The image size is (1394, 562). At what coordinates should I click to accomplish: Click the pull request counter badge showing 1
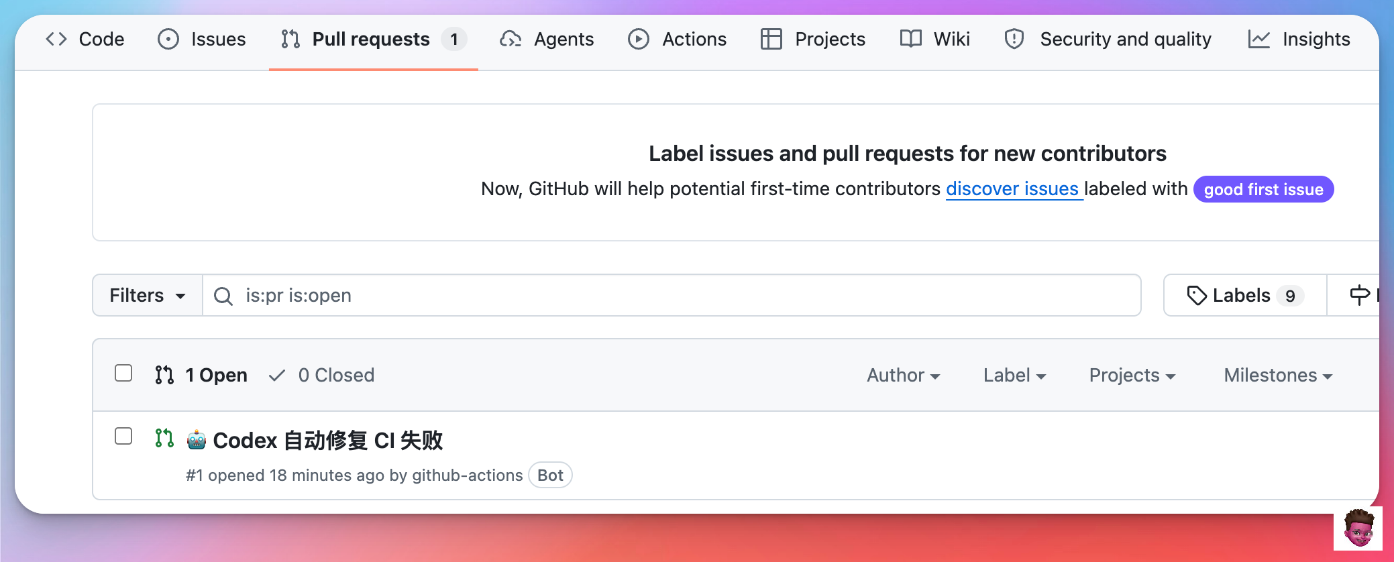(x=454, y=39)
